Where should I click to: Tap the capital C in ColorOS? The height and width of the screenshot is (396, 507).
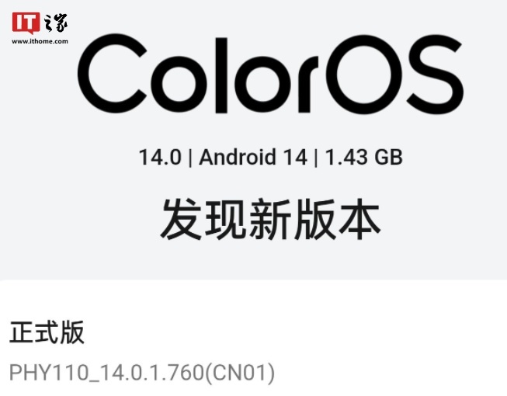coord(112,74)
